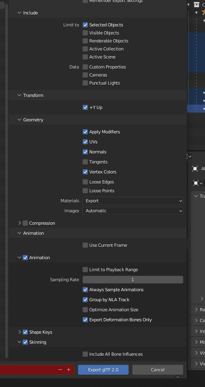Collapse the Include panel
Viewport: 205px width, 387px height.
tap(20, 12)
